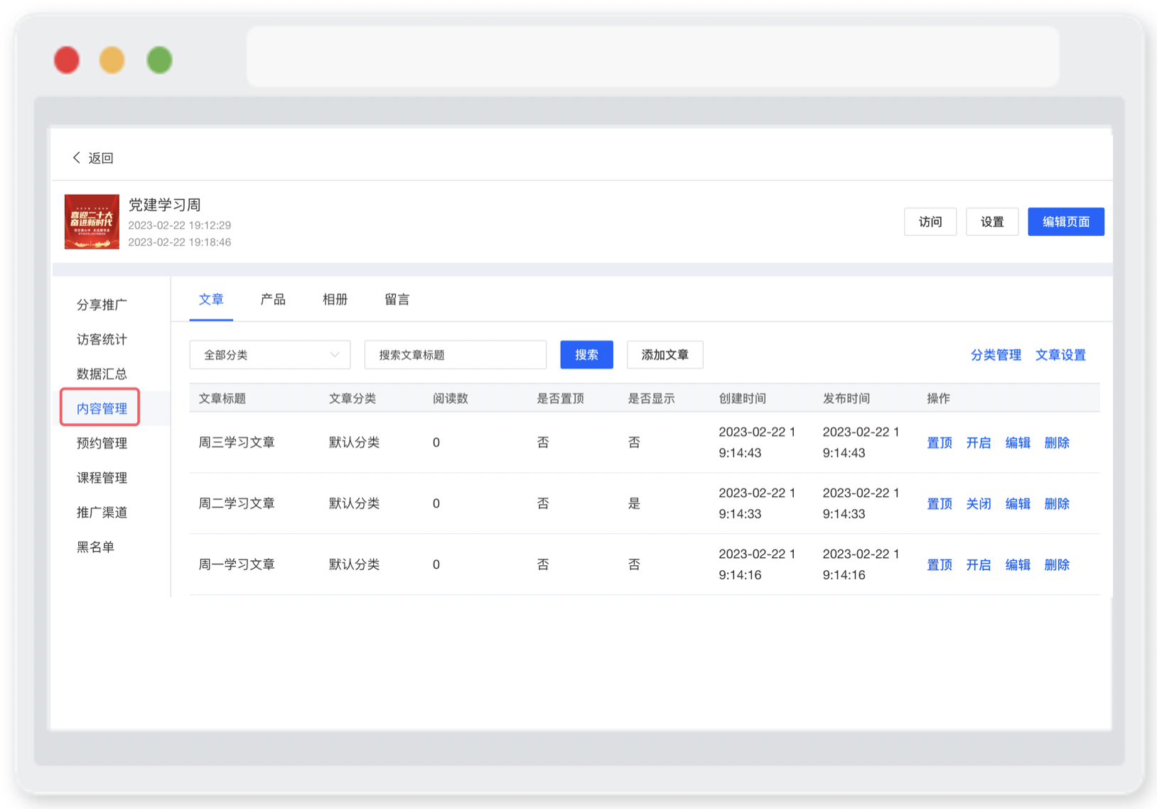Click 置顶 for 周三学习文章

939,443
